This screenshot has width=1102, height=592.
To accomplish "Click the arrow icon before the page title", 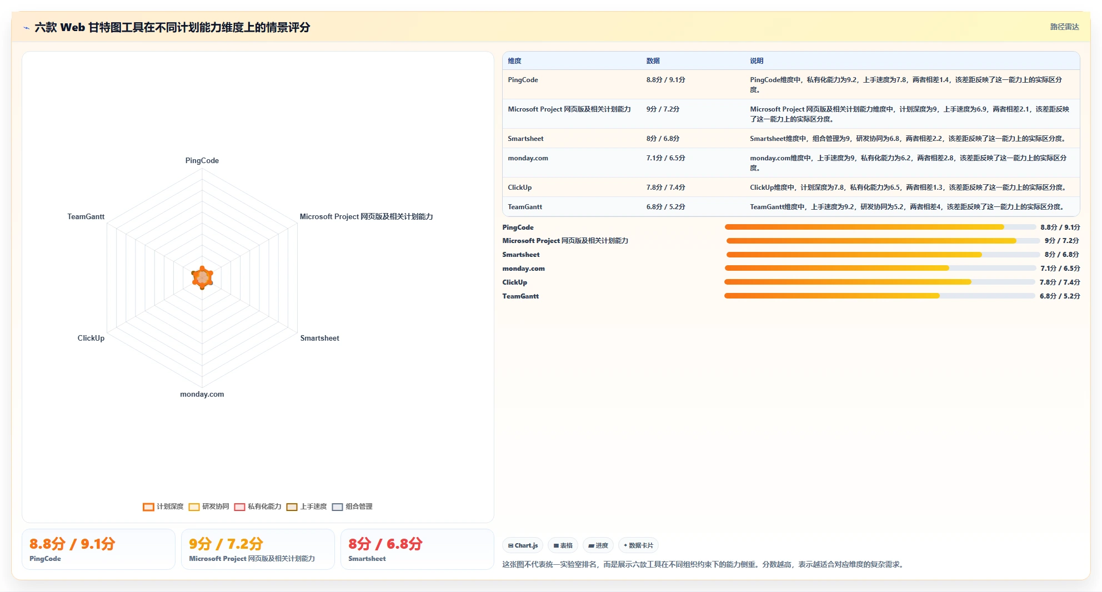I will [x=26, y=28].
